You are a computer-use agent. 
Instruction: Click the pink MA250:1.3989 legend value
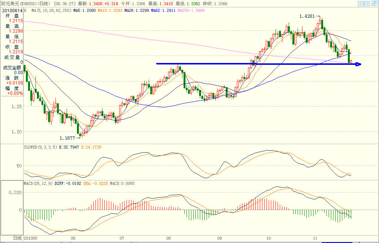point(191,11)
